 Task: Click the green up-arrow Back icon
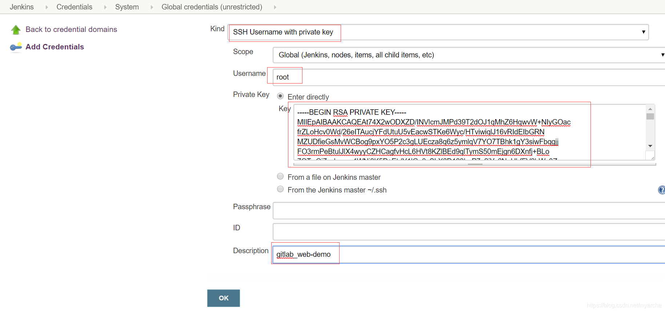click(x=16, y=30)
